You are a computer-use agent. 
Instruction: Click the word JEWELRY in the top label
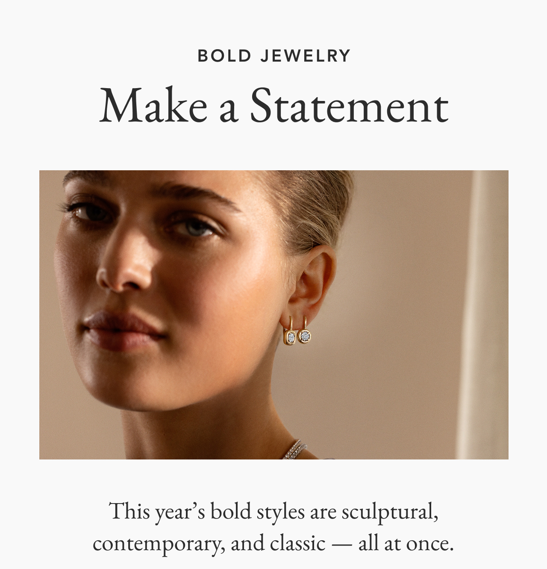305,56
